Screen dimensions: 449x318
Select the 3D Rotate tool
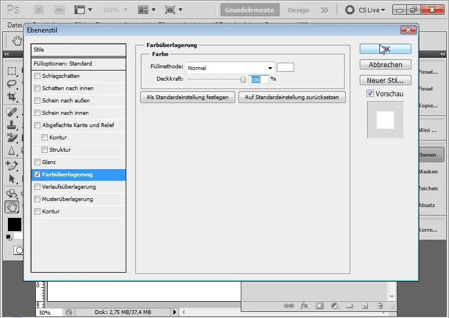[x=12, y=193]
